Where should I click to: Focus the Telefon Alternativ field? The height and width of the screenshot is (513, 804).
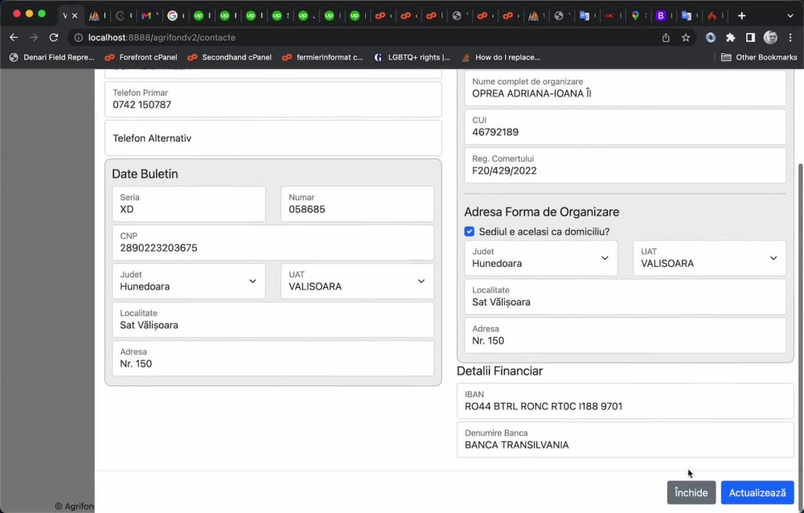pyautogui.click(x=273, y=138)
